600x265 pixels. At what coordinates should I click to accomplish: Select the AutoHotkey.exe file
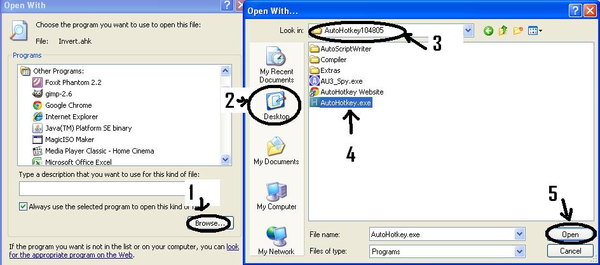click(341, 103)
